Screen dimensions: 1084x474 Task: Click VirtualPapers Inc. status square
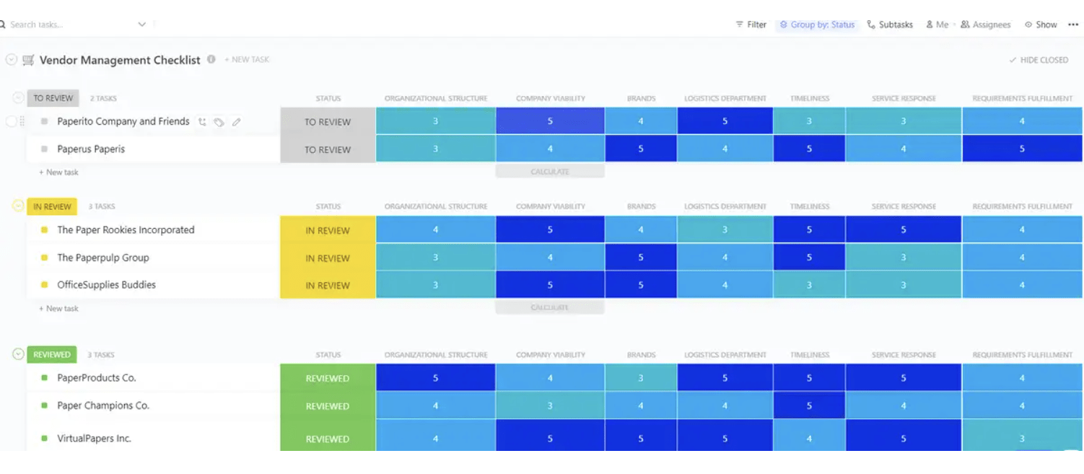44,438
